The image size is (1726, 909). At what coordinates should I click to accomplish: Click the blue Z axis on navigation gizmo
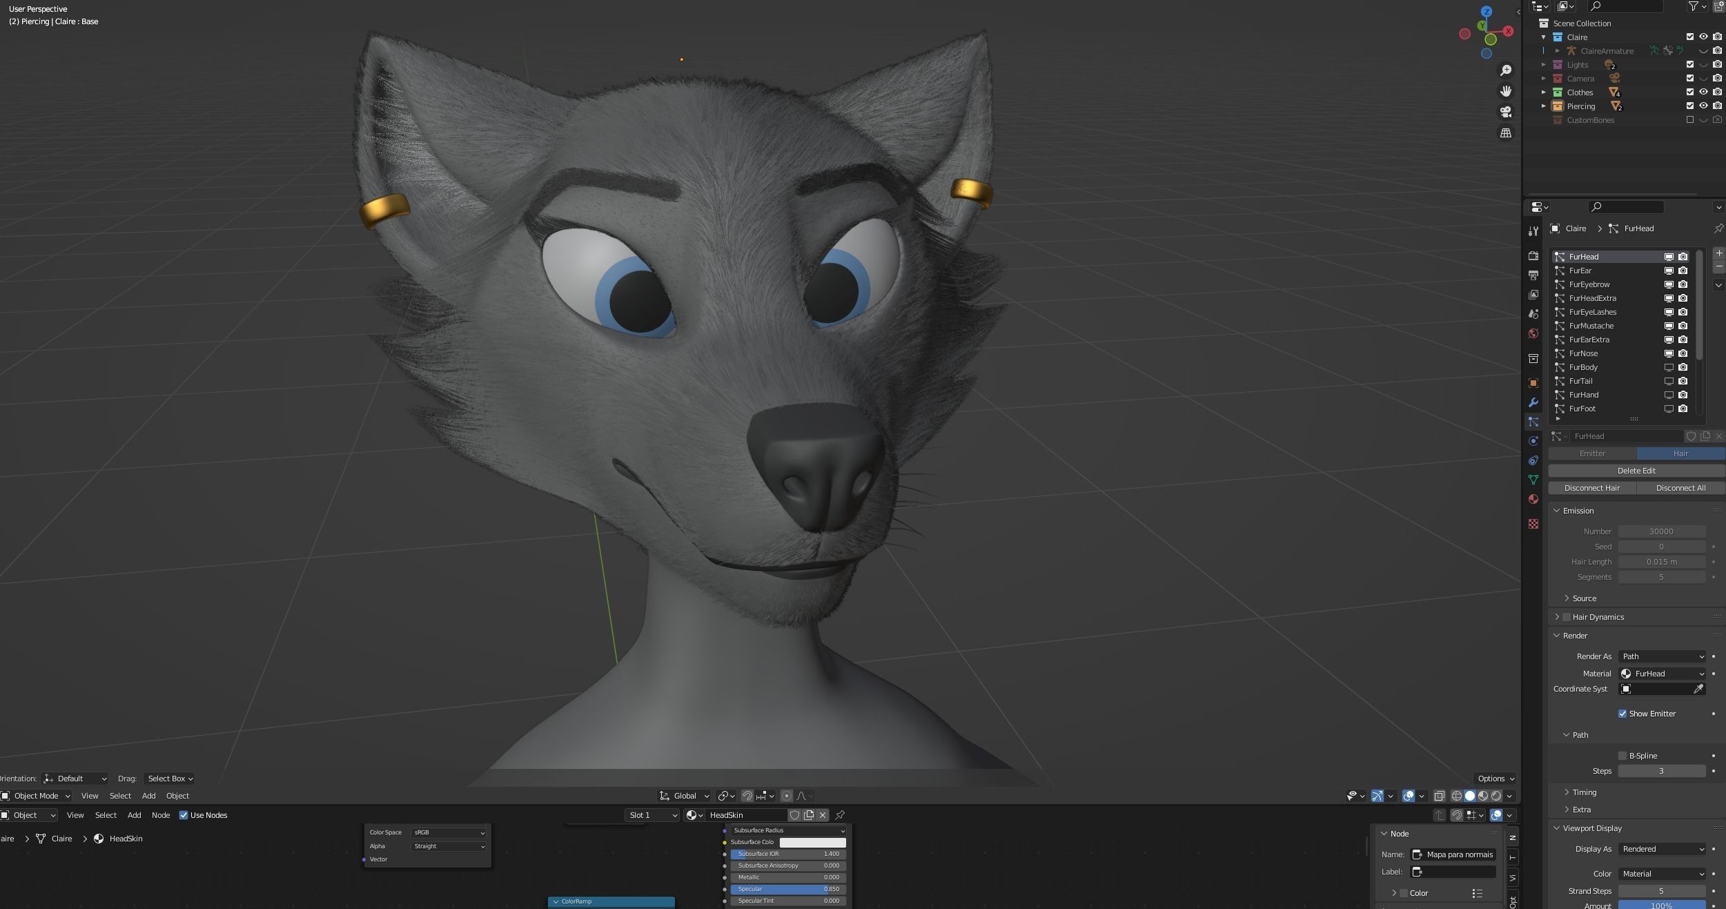[1487, 12]
